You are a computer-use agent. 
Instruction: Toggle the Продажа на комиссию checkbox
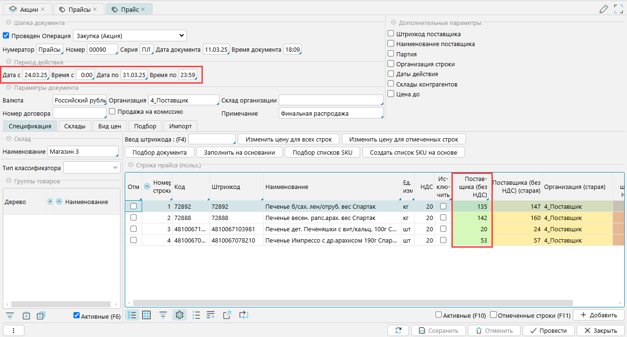[x=112, y=111]
